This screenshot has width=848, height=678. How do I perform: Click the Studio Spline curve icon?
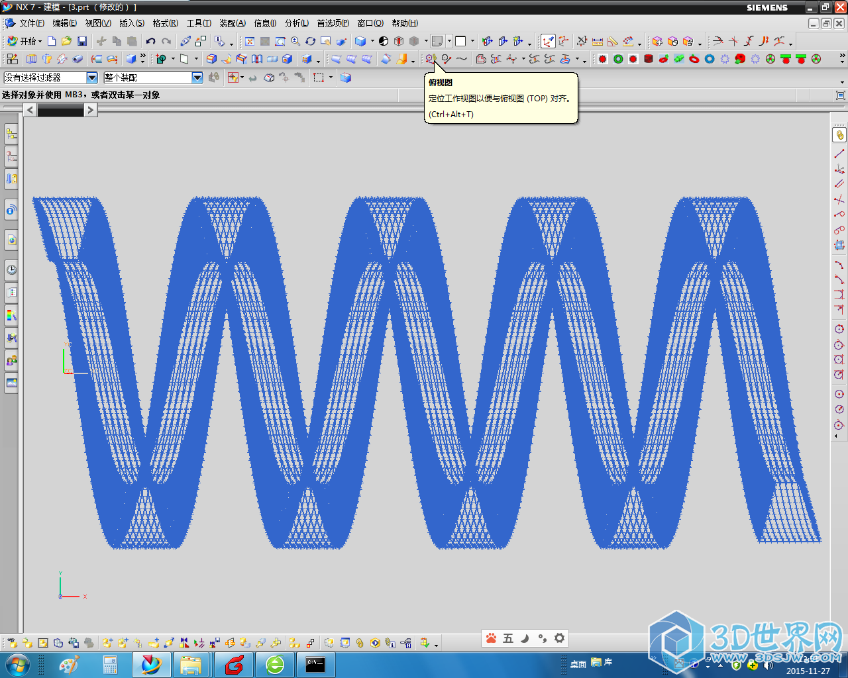tap(462, 59)
